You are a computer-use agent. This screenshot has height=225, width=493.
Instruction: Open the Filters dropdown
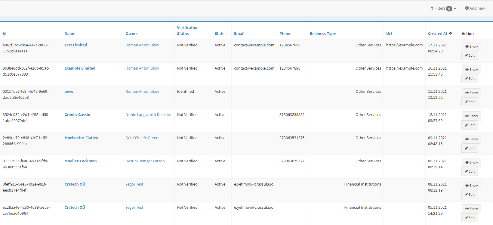click(x=443, y=8)
